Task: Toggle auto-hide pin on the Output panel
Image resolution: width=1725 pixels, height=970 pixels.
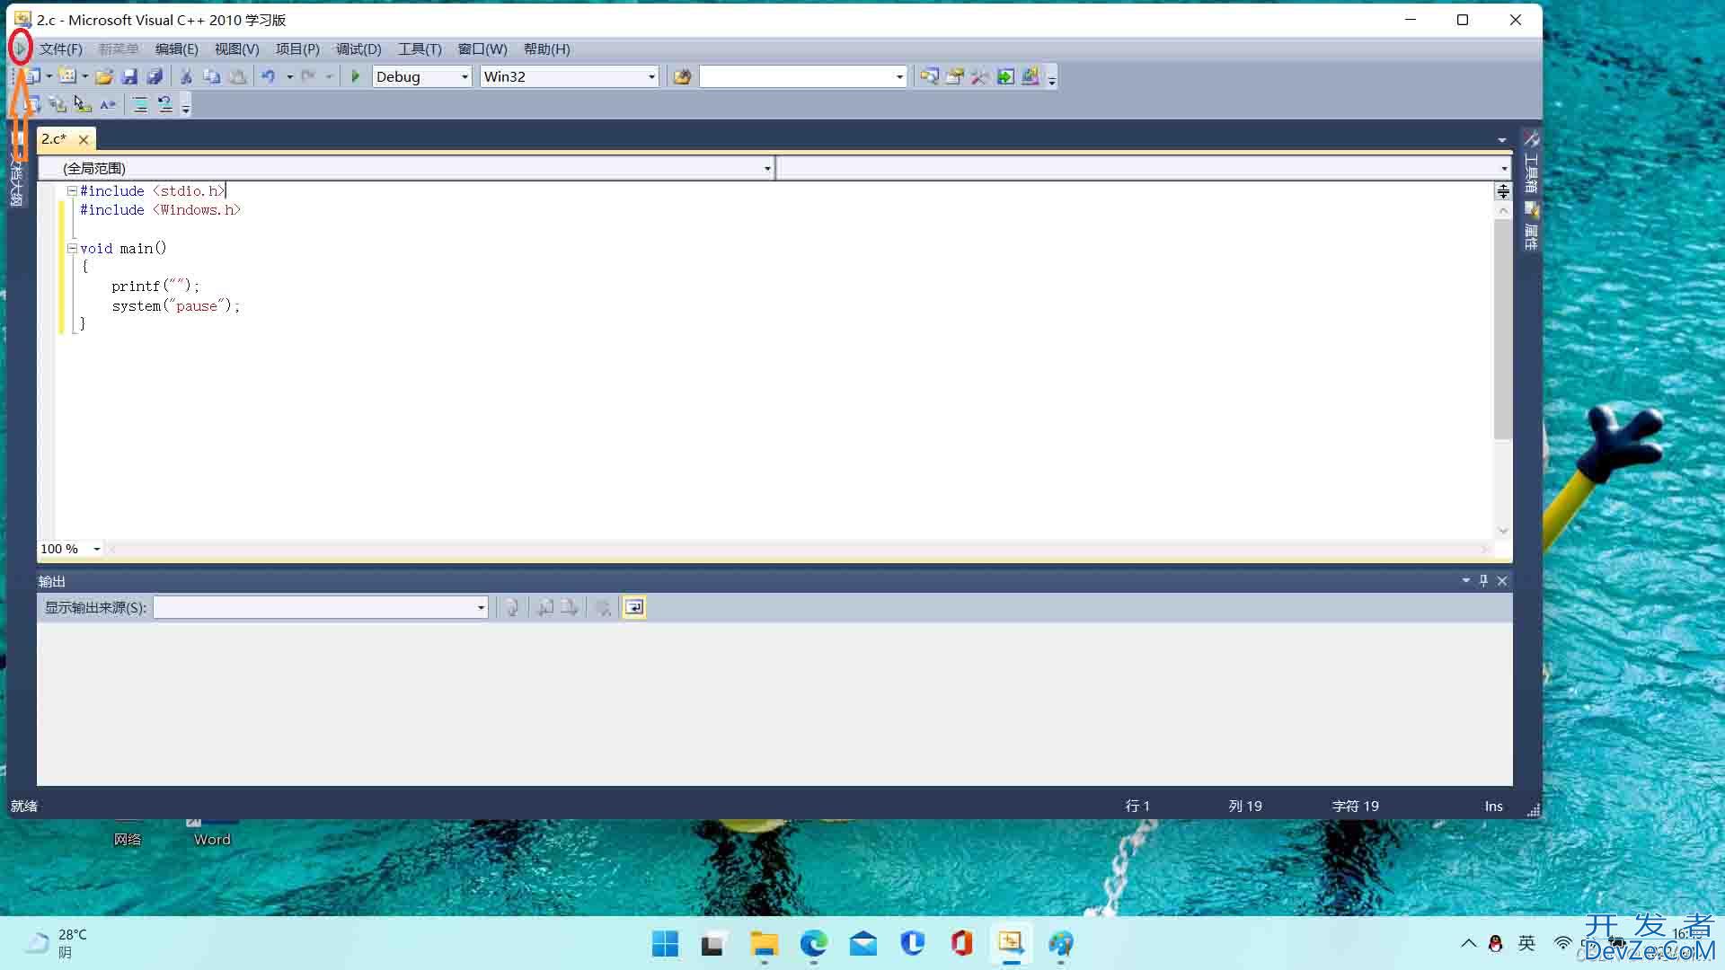Action: coord(1483,580)
